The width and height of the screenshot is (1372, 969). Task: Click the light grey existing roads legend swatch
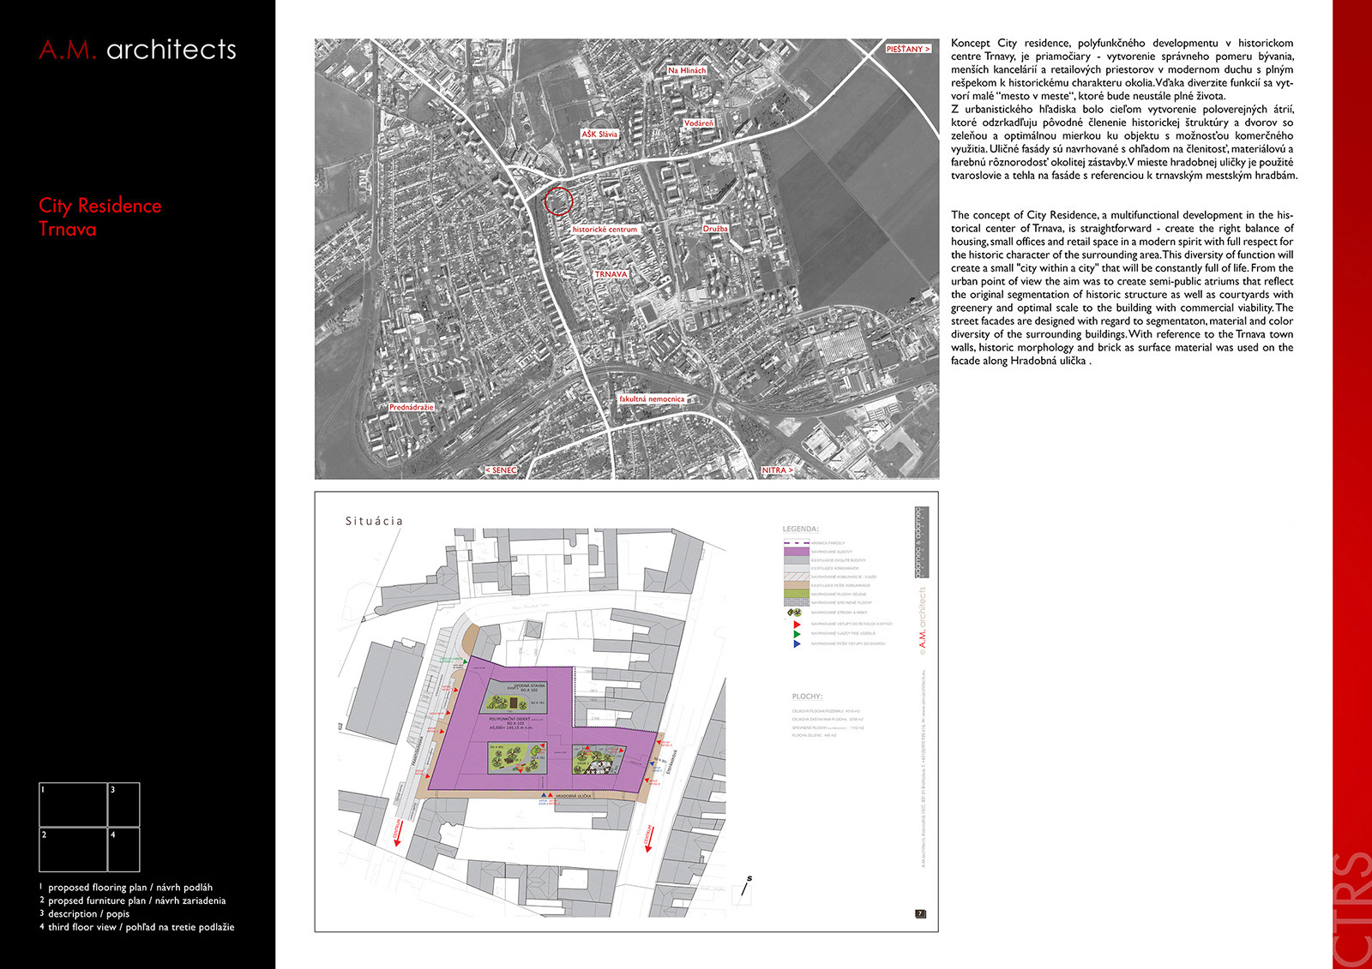point(797,569)
